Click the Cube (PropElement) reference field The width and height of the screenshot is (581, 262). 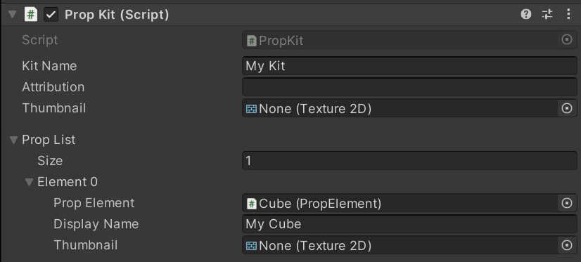tap(400, 203)
